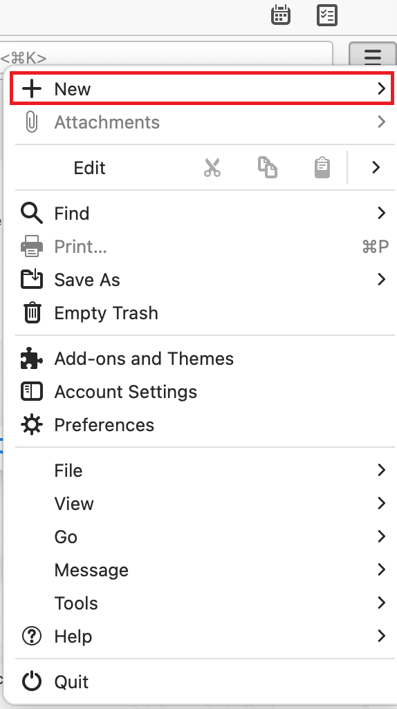Click the trash can icon

click(32, 313)
